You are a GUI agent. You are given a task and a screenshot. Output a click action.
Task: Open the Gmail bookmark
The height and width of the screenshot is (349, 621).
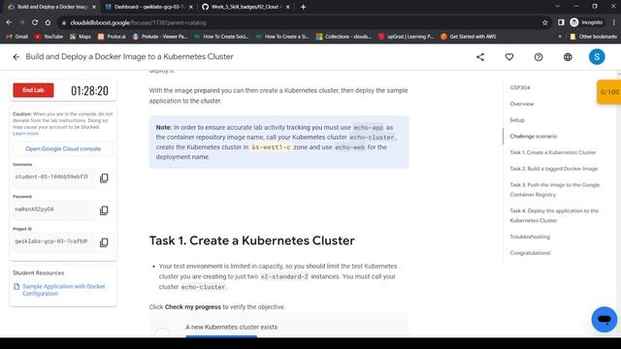pos(17,37)
